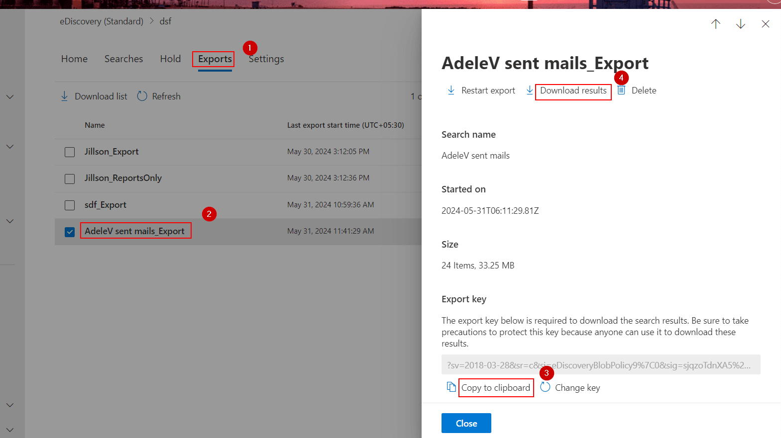Open the Hold tab

tap(170, 59)
